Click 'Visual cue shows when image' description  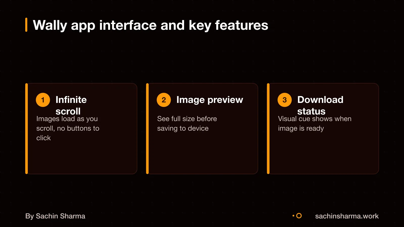(x=315, y=124)
